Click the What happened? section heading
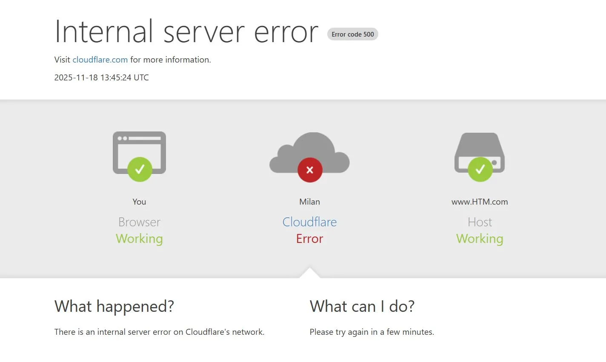This screenshot has height=362, width=606. [114, 306]
